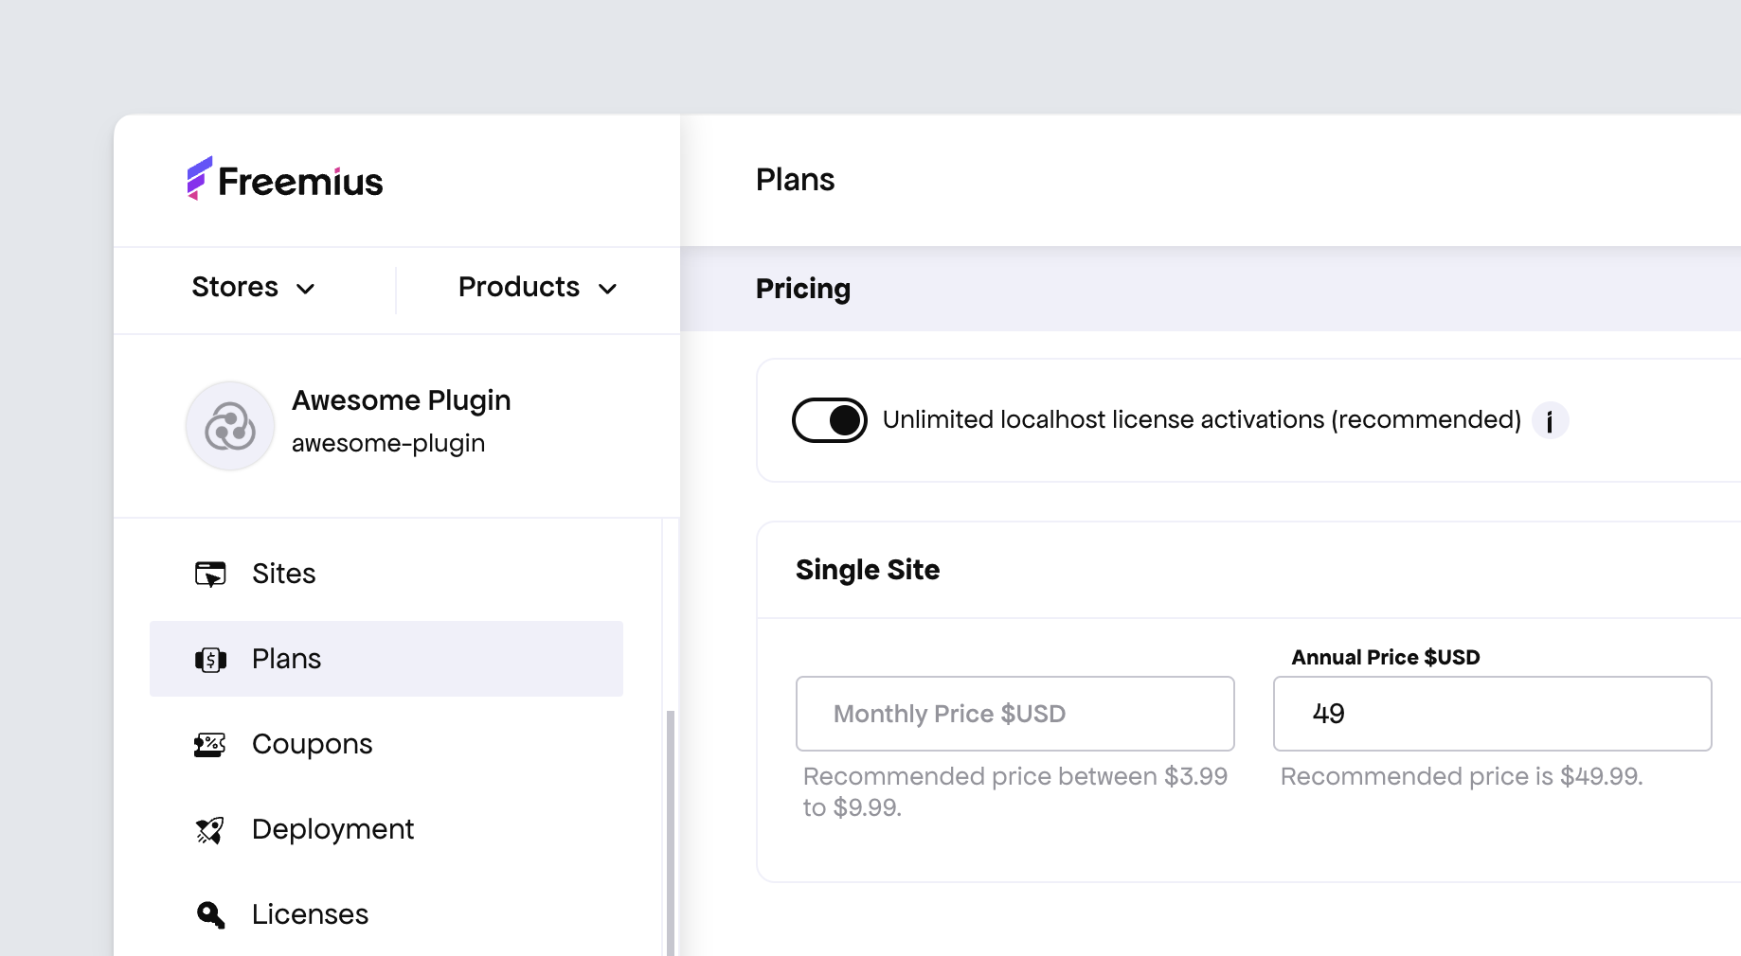Click the Sites browser icon
The width and height of the screenshot is (1741, 956).
[210, 574]
